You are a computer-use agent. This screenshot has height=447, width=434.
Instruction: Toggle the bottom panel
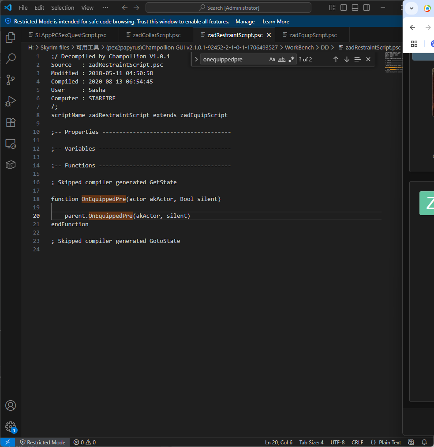coord(355,8)
